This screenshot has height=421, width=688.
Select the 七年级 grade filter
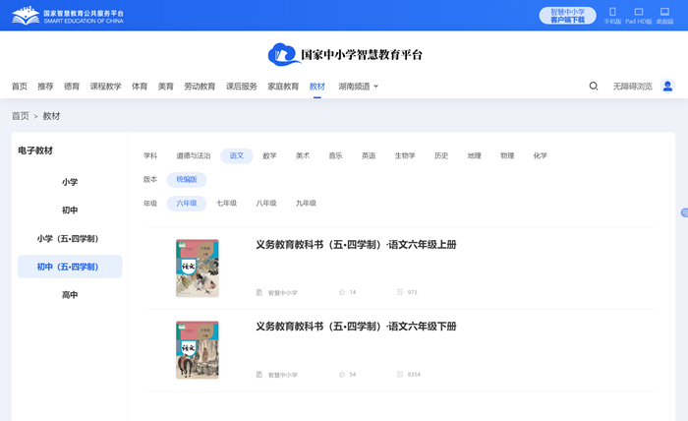pos(226,203)
